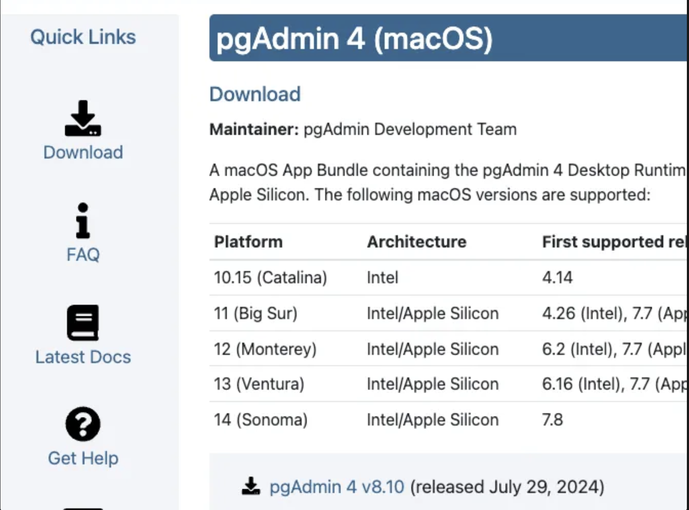Viewport: 689px width, 510px height.
Task: Open the Download link in Quick Links sidebar
Action: coord(83,152)
